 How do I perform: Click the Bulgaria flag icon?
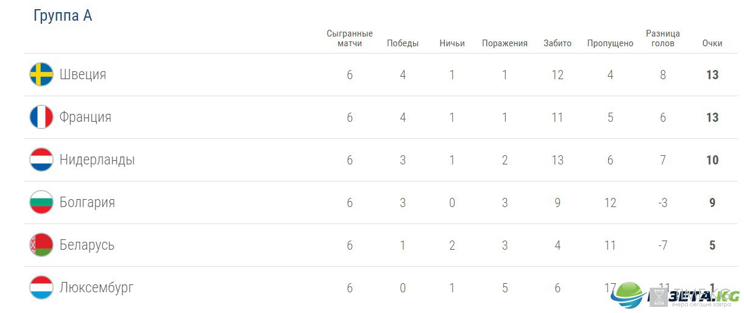[x=41, y=202]
